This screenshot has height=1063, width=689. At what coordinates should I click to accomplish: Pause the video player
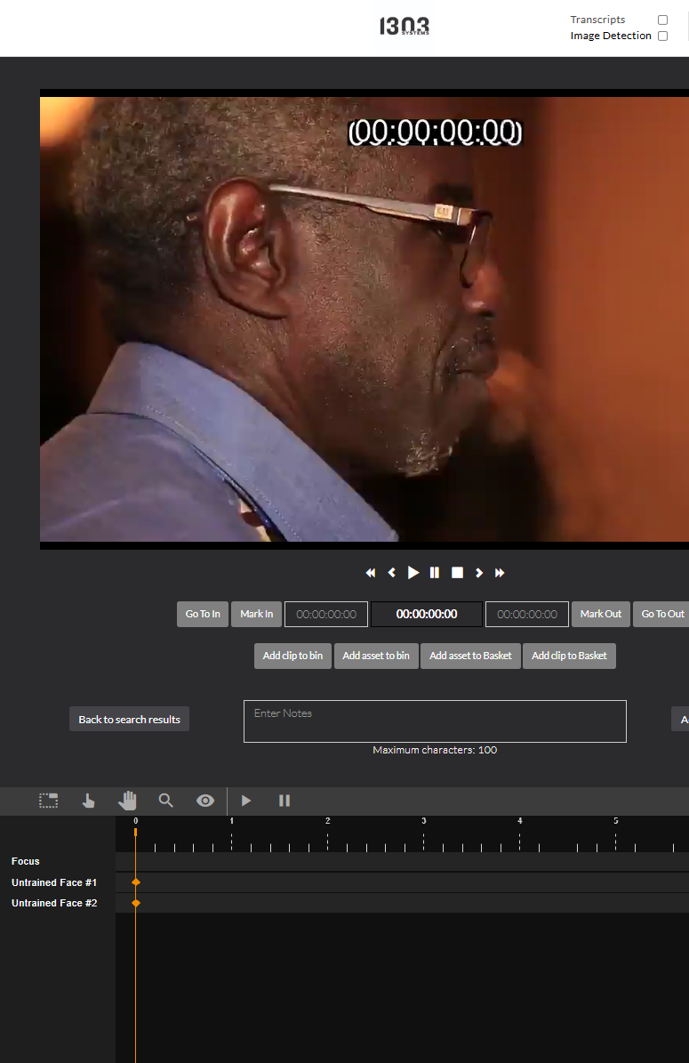(x=435, y=573)
